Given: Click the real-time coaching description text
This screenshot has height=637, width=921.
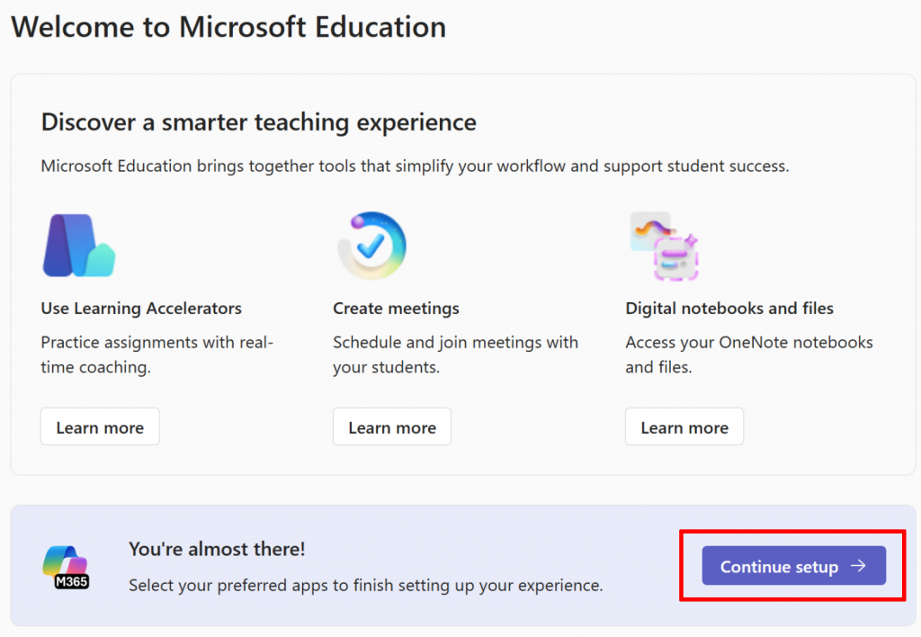Looking at the screenshot, I should click(x=156, y=354).
